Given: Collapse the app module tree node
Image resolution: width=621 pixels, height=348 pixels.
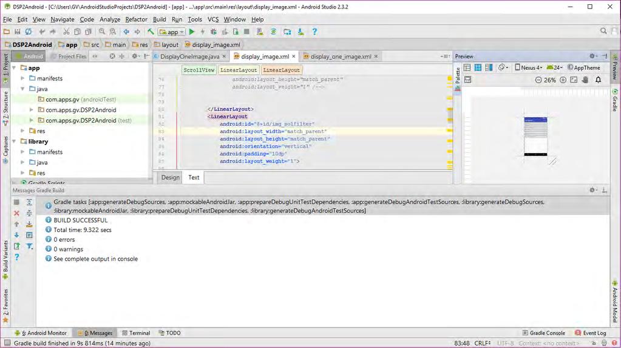Looking at the screenshot, I should coord(15,68).
